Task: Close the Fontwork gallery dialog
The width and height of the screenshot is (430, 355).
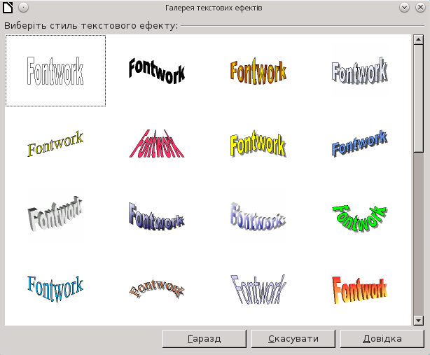Action: 420,8
